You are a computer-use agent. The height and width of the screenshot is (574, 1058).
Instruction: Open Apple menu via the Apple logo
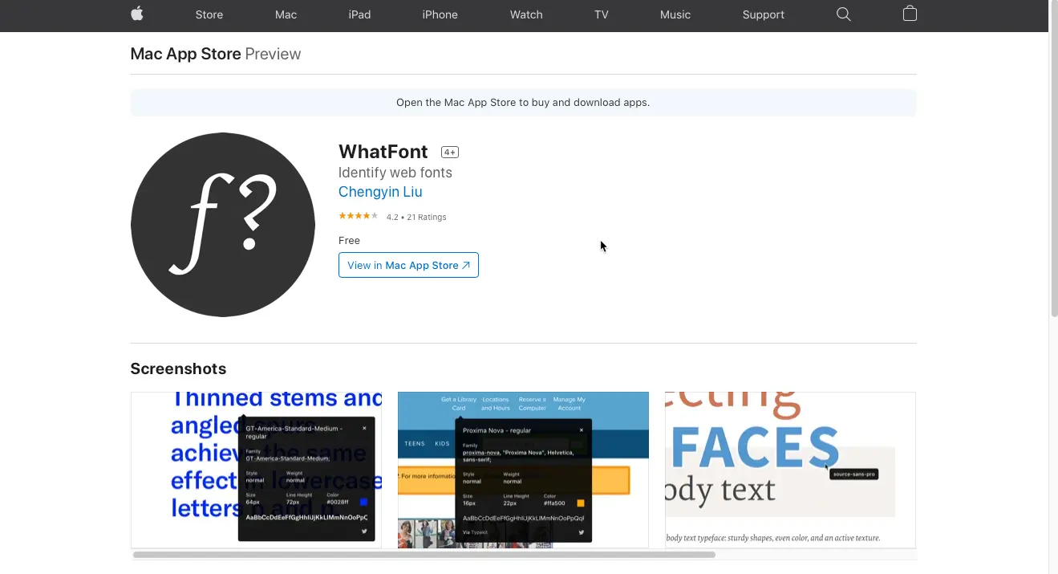coord(136,14)
